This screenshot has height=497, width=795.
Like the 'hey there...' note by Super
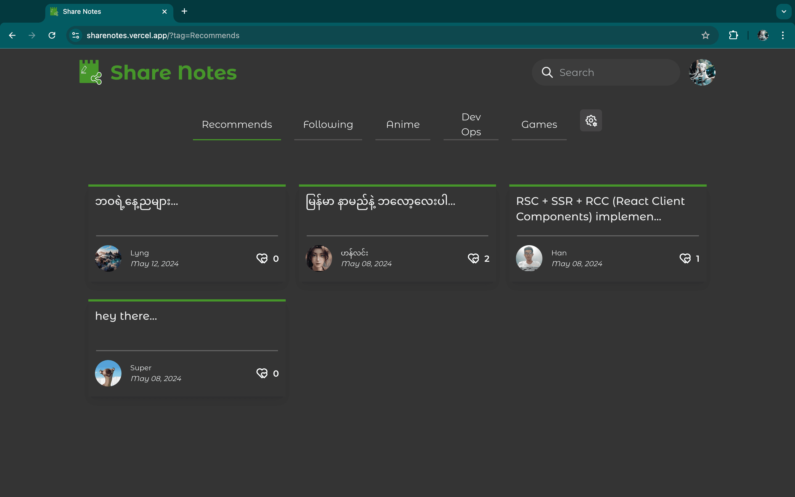point(263,373)
